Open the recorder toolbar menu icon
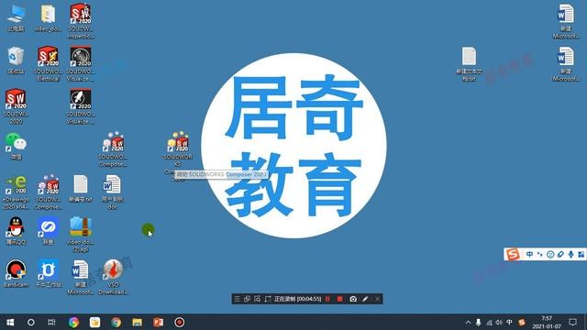 coord(238,299)
